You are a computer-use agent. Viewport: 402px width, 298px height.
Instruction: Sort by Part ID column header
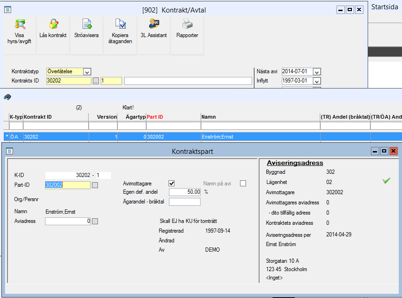(x=174, y=117)
